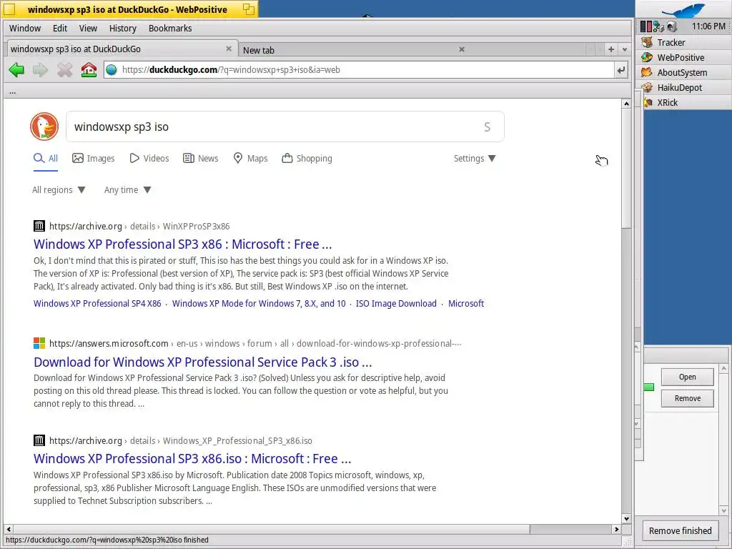The image size is (732, 549).
Task: Click the forward navigation arrow
Action: (x=40, y=70)
